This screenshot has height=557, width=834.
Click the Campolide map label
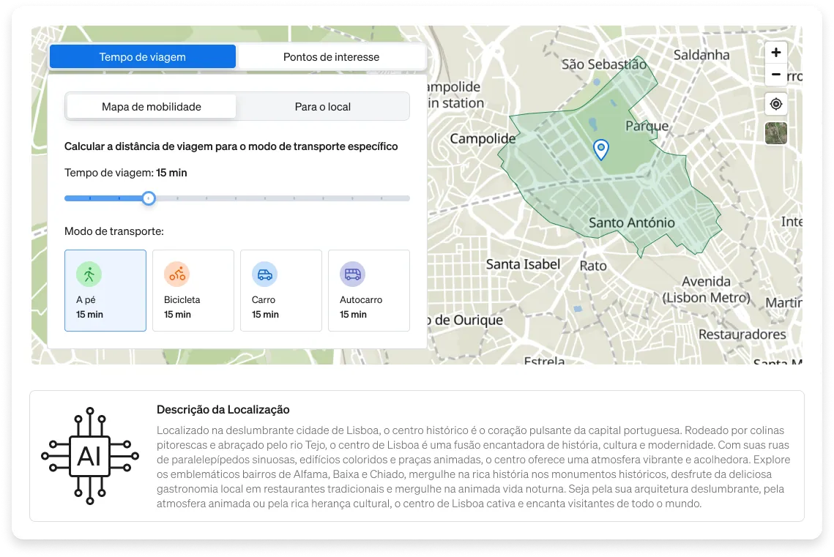point(483,139)
